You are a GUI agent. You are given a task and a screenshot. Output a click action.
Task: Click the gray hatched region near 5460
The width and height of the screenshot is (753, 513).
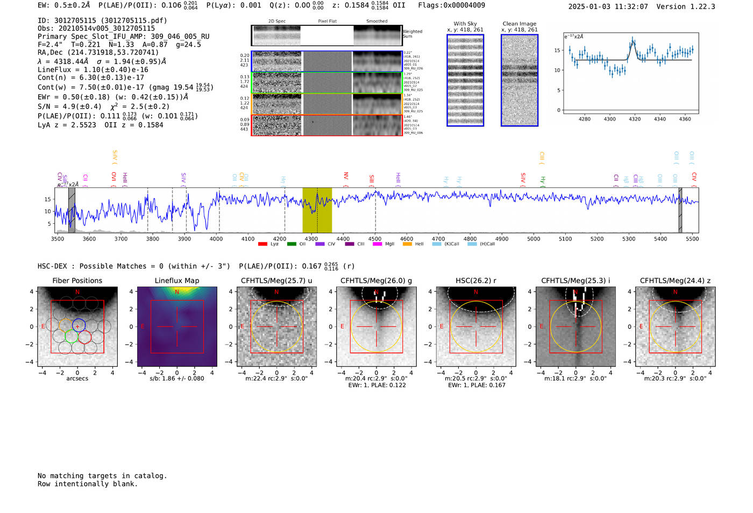click(680, 210)
